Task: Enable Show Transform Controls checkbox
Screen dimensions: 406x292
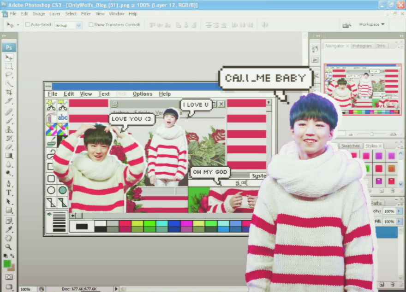Action: 91,25
